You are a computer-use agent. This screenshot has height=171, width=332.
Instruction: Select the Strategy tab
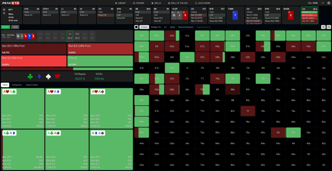click(144, 27)
